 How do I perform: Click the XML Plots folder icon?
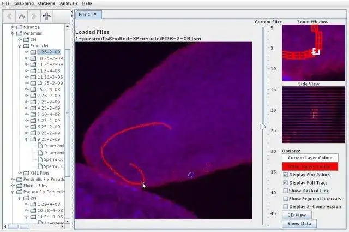point(26,173)
